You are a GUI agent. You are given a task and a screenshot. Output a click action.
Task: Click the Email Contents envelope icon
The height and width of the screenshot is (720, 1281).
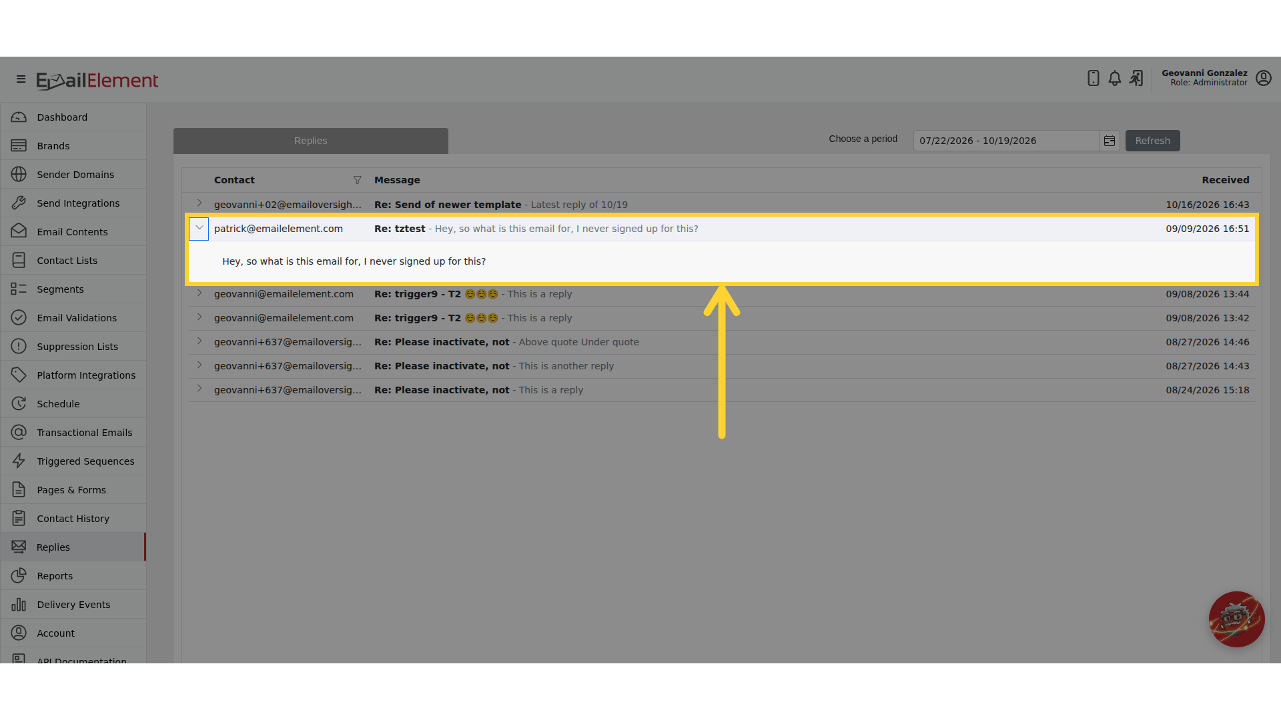19,231
